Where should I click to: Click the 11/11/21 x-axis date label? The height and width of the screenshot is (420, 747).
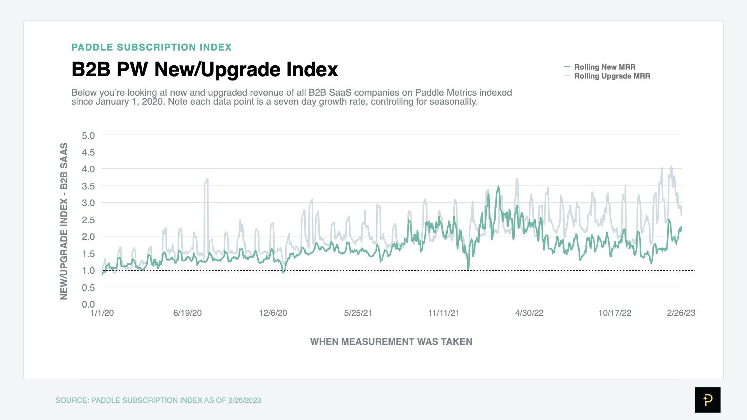pos(444,313)
